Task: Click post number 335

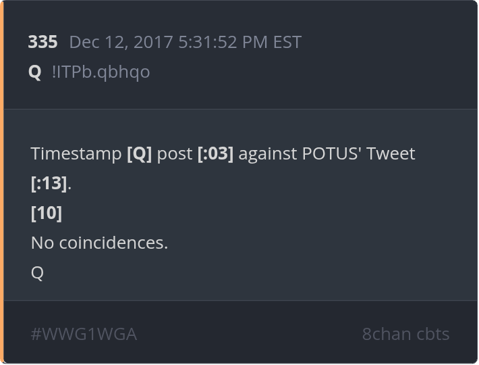Action: [x=43, y=42]
